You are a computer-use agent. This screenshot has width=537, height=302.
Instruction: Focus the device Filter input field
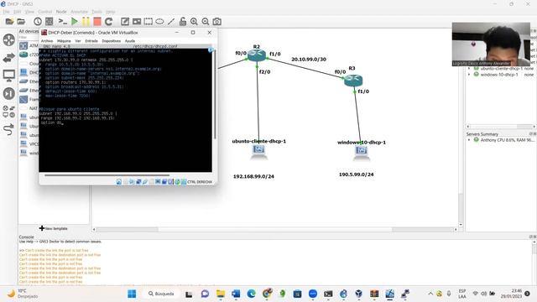(29, 37)
